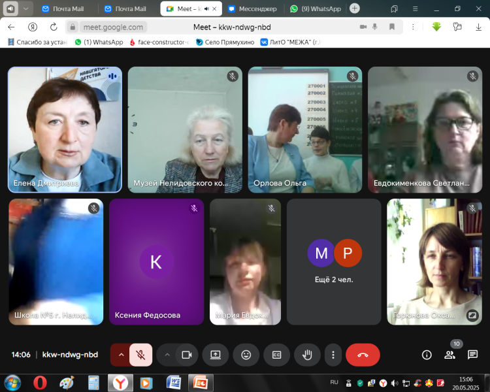Expand video settings arrow beside camera

point(167,355)
